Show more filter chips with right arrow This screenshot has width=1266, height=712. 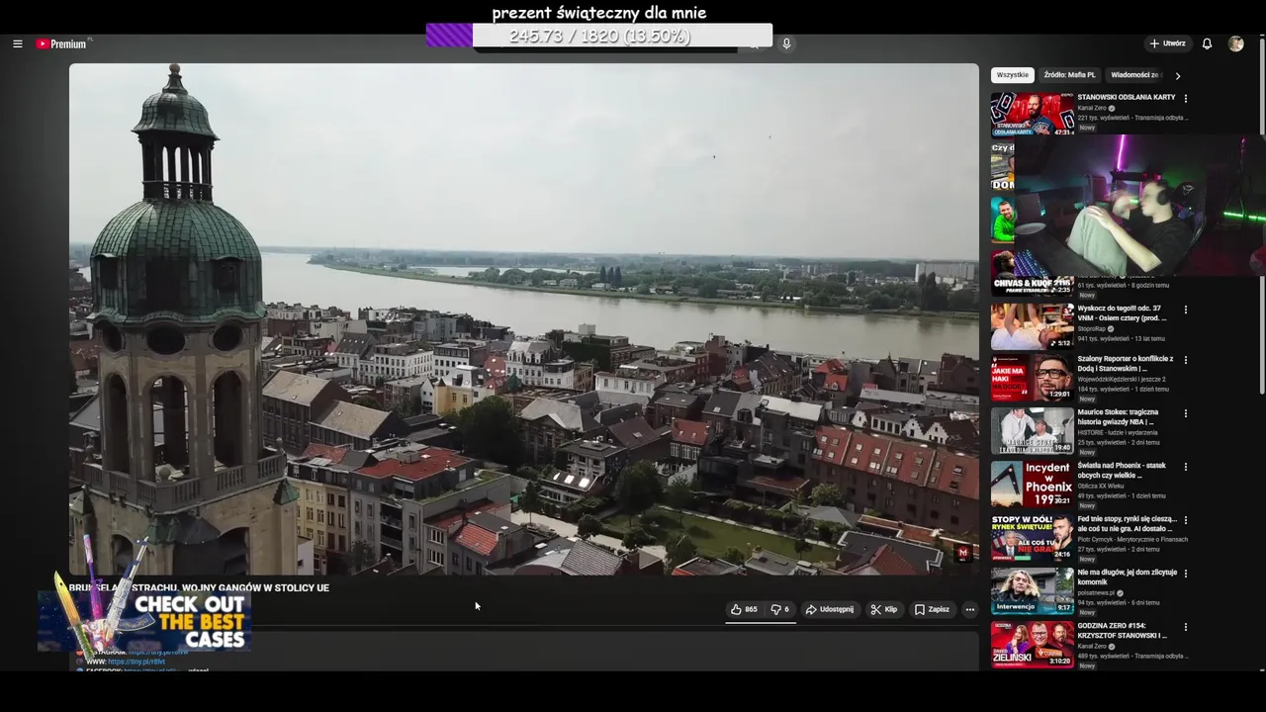(1177, 75)
